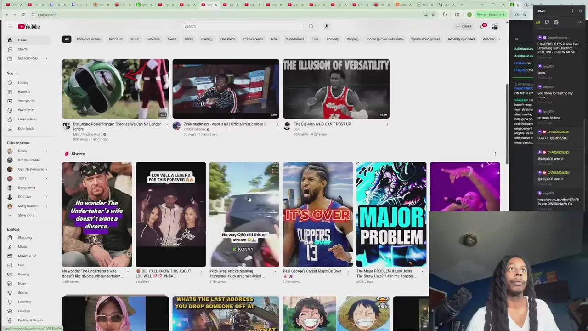Image resolution: width=588 pixels, height=331 pixels.
Task: Open Movies & TV under Explore
Action: [x=29, y=256]
